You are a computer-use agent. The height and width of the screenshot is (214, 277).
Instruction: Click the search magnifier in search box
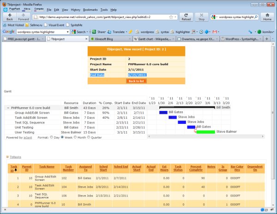coord(256,17)
